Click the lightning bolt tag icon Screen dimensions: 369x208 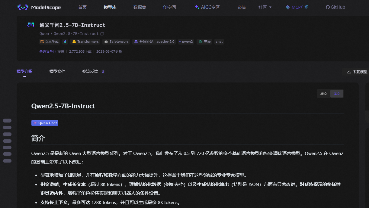tap(65, 42)
